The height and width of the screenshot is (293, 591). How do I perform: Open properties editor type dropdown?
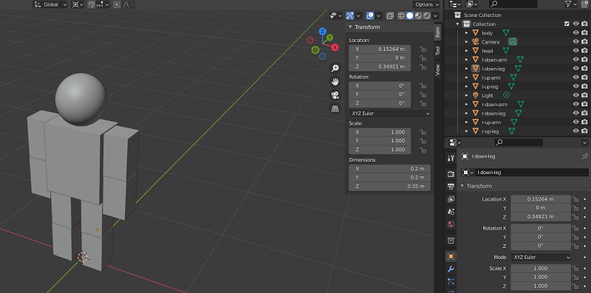pos(455,142)
